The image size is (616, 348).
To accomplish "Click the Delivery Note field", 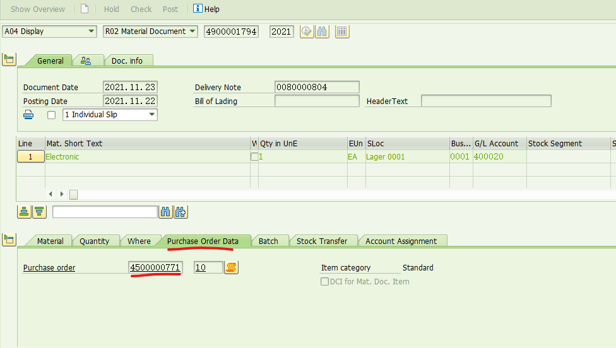I will [x=317, y=87].
